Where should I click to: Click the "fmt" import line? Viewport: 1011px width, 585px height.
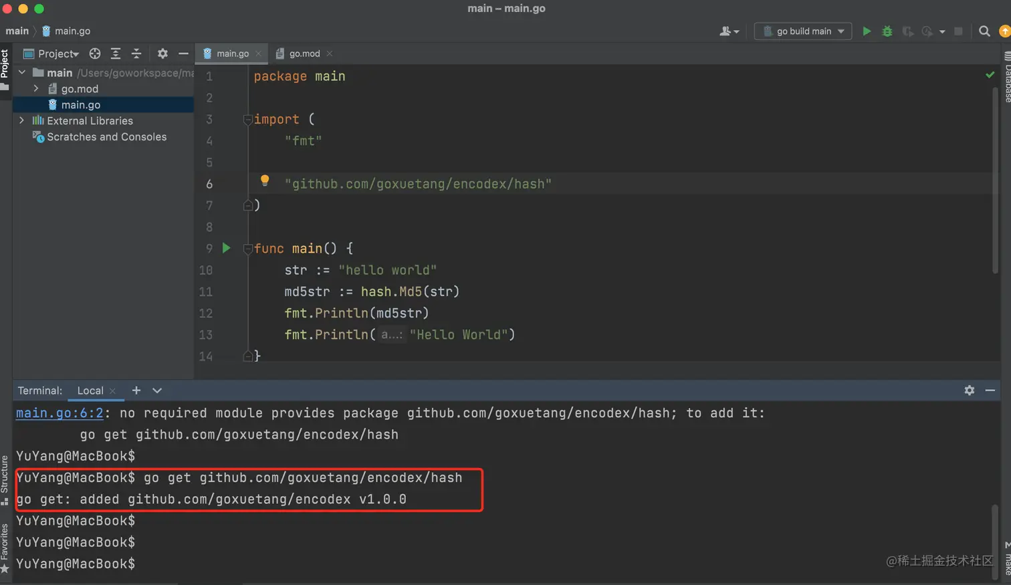[303, 141]
